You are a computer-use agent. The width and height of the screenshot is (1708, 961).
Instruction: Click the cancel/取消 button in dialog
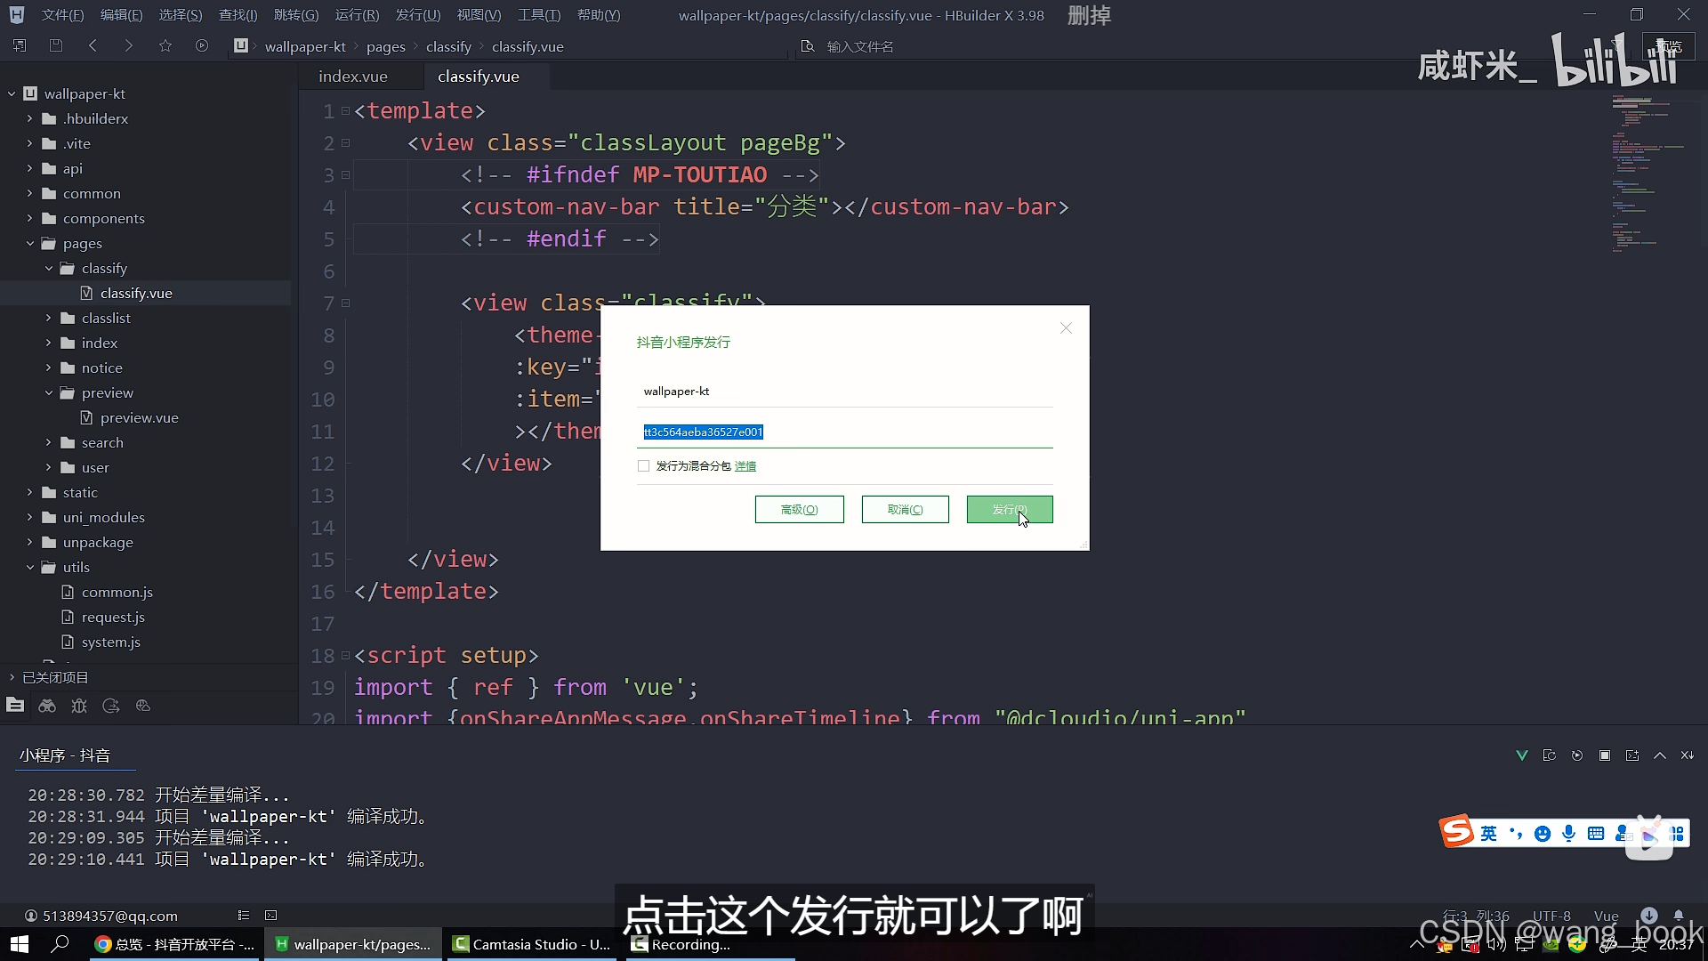click(x=903, y=508)
